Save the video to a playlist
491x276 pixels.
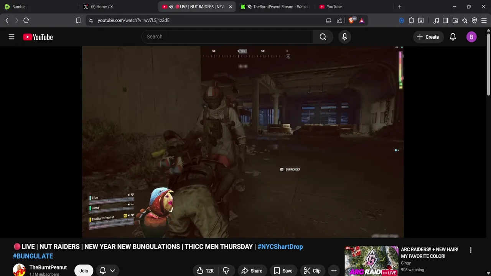[x=283, y=271]
